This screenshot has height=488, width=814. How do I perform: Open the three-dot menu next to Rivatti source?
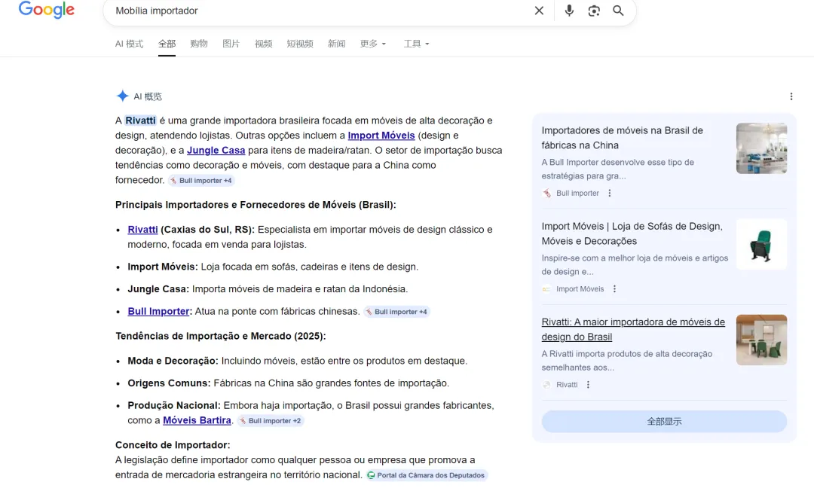point(588,385)
